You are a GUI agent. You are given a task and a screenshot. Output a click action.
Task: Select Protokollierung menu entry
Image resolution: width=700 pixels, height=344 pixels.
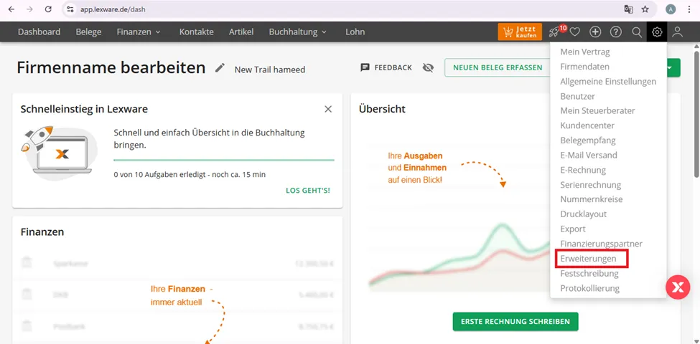(589, 288)
